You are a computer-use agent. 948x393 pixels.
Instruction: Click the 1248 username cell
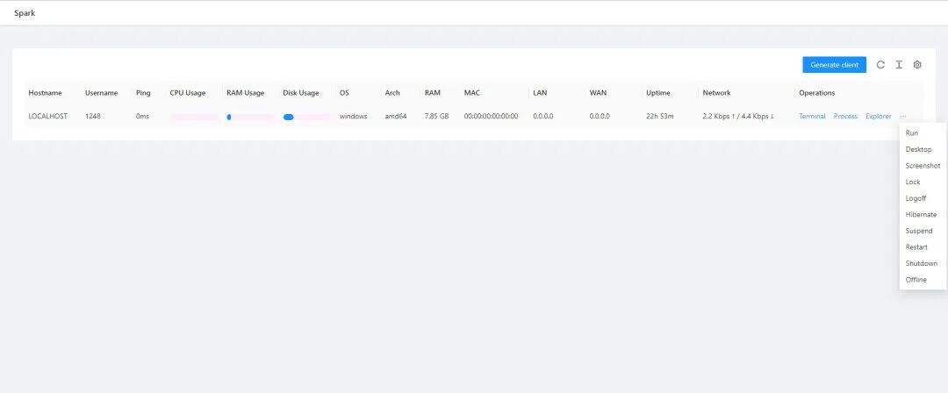(93, 116)
